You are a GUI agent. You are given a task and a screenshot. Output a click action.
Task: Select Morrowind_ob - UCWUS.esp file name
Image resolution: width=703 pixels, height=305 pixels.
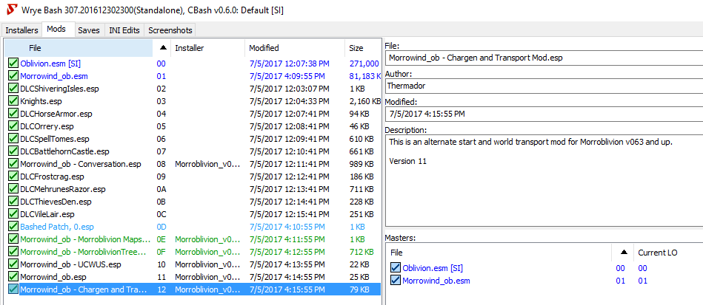[71, 264]
